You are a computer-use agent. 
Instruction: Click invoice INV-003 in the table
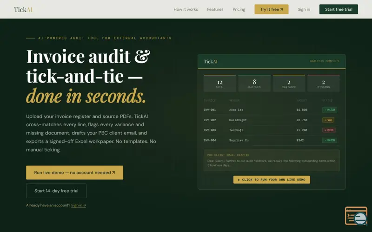tap(210, 130)
